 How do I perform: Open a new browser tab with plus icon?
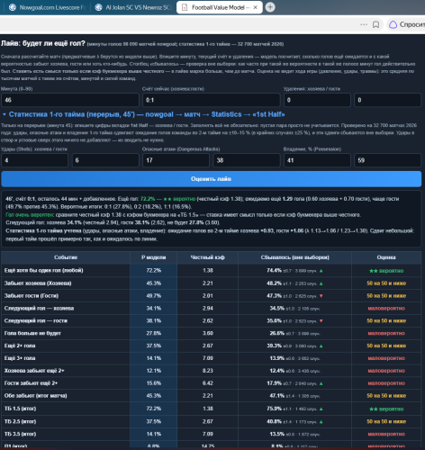[270, 7]
